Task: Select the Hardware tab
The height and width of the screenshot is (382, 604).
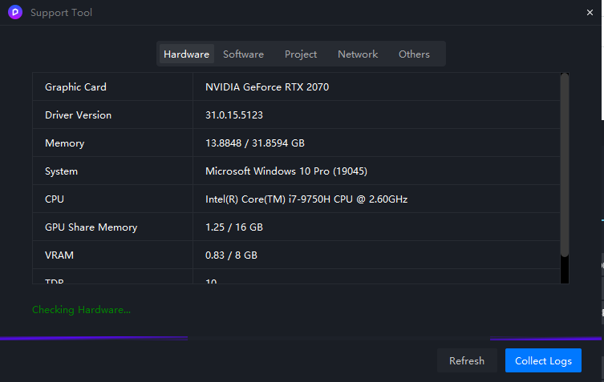Action: pyautogui.click(x=186, y=54)
